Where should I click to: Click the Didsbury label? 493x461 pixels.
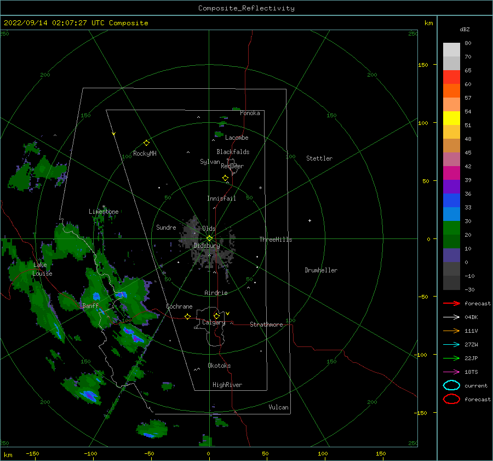[207, 246]
